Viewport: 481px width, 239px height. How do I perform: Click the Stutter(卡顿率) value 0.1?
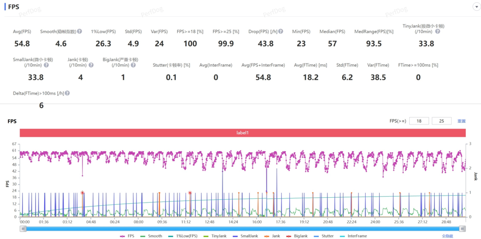[171, 78]
